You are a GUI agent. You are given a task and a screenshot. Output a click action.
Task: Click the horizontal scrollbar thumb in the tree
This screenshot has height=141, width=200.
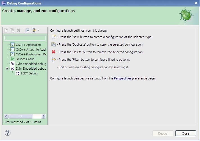tap(21, 116)
